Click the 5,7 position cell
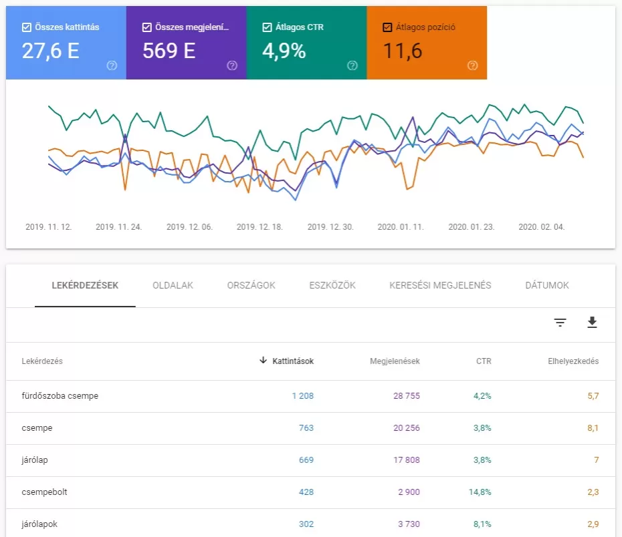This screenshot has width=622, height=537. pos(593,396)
